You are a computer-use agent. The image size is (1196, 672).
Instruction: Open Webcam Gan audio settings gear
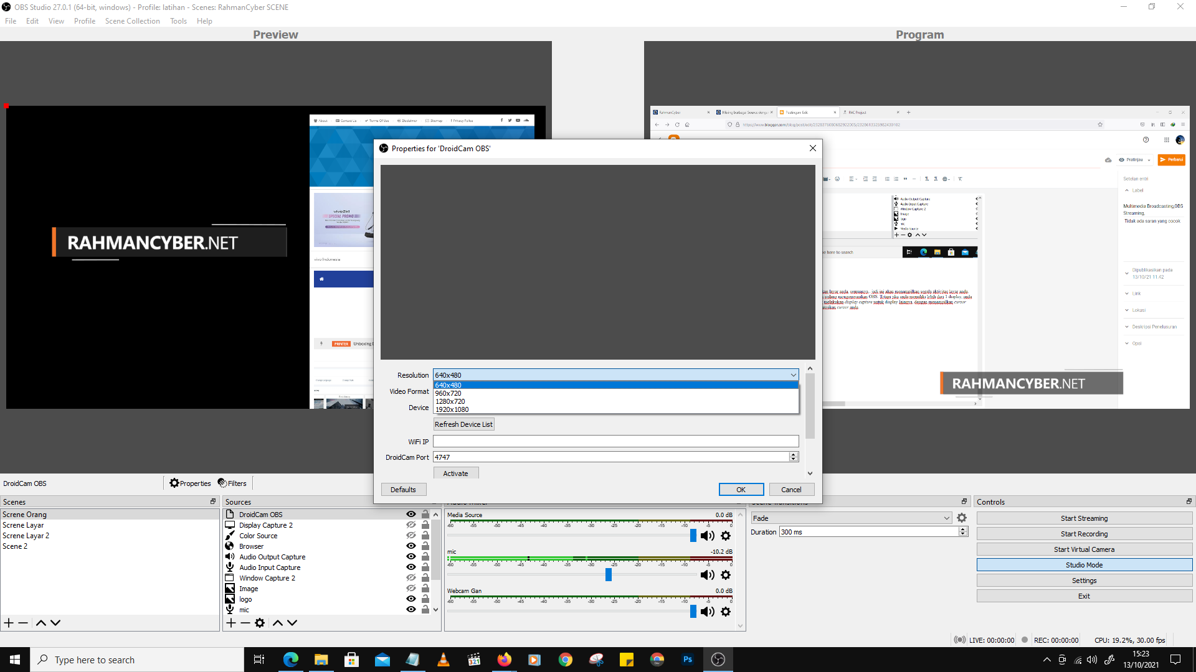726,612
